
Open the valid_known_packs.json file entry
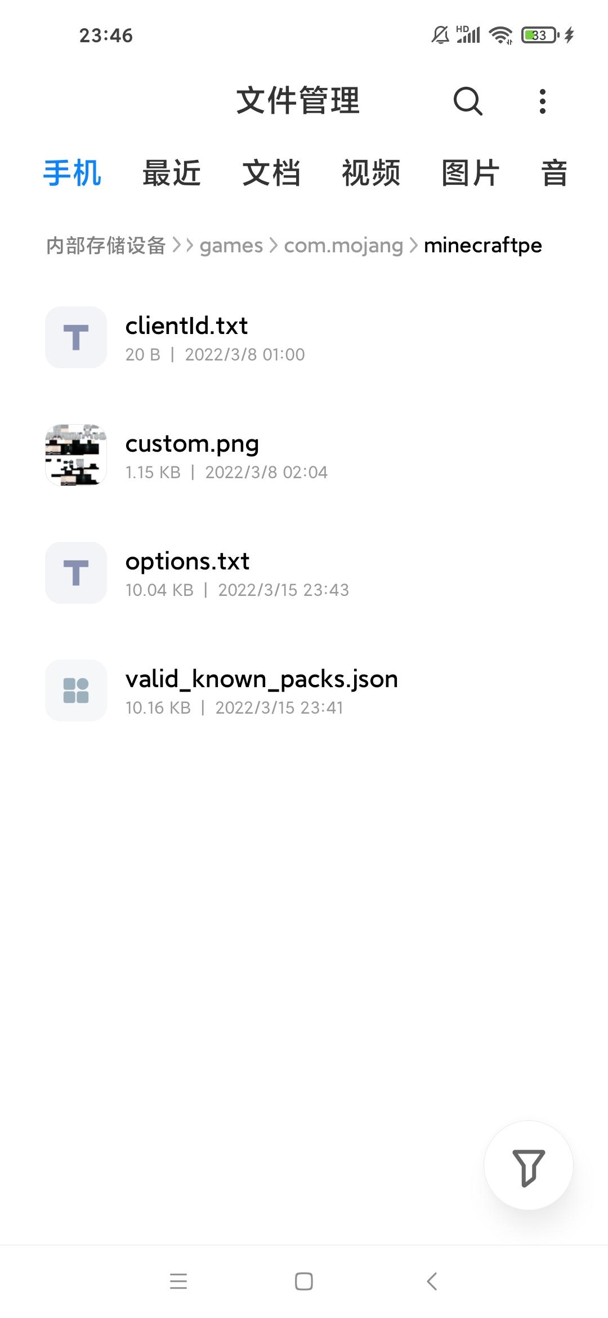coord(304,691)
